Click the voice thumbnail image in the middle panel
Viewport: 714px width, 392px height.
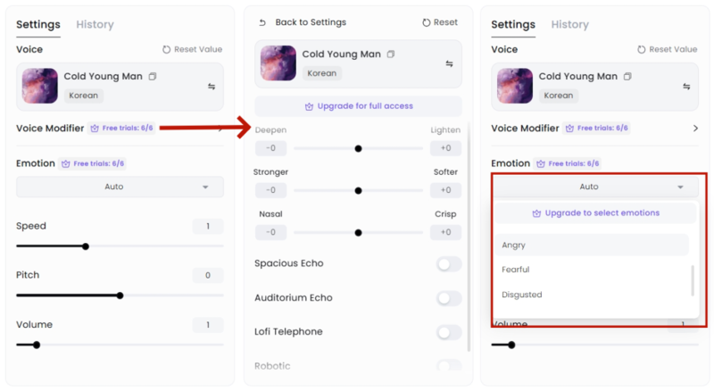[278, 63]
